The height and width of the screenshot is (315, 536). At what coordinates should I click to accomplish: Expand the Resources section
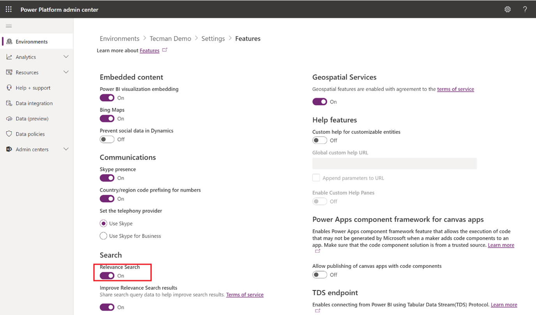coord(66,72)
